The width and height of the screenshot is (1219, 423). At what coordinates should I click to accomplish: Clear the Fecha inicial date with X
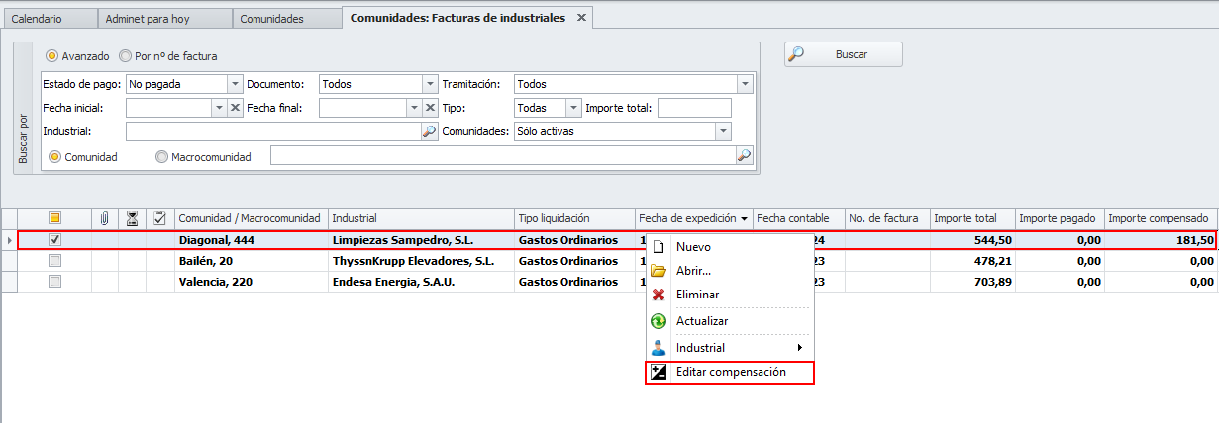(x=236, y=108)
